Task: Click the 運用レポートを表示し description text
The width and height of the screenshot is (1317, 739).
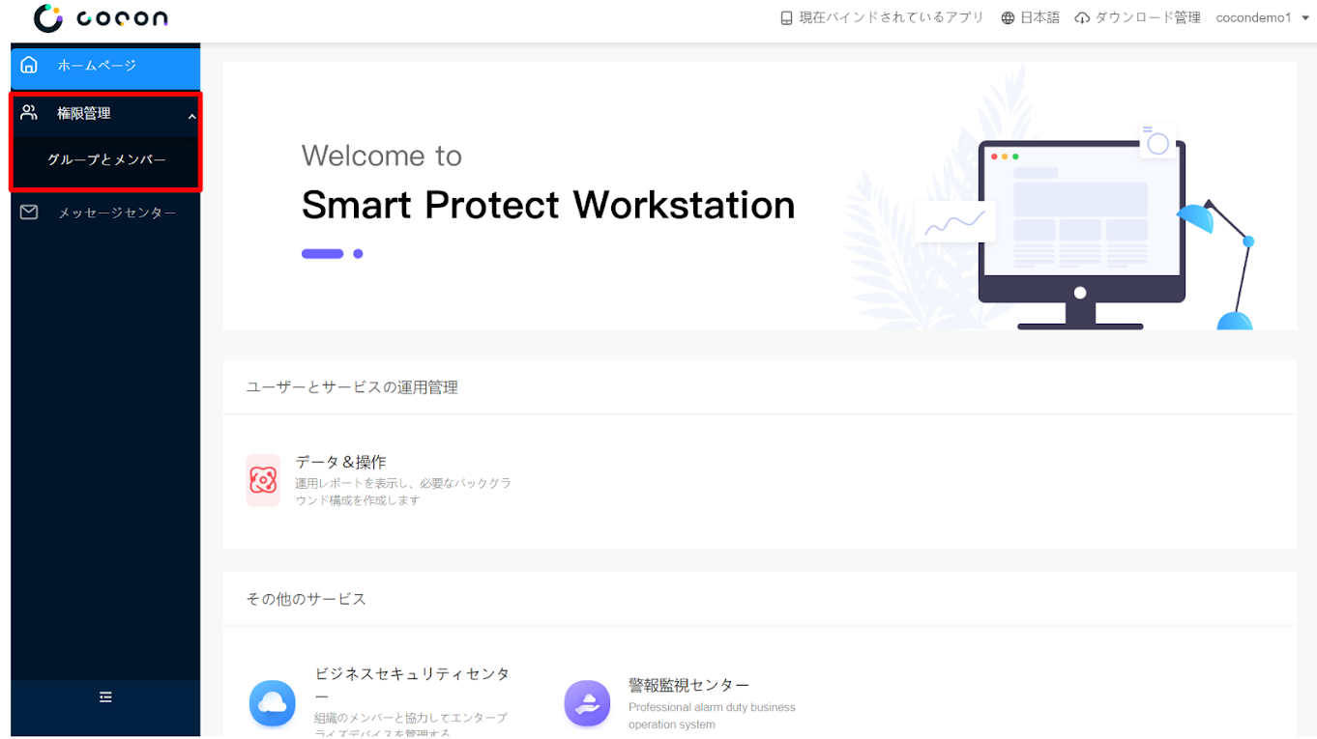Action: point(403,492)
